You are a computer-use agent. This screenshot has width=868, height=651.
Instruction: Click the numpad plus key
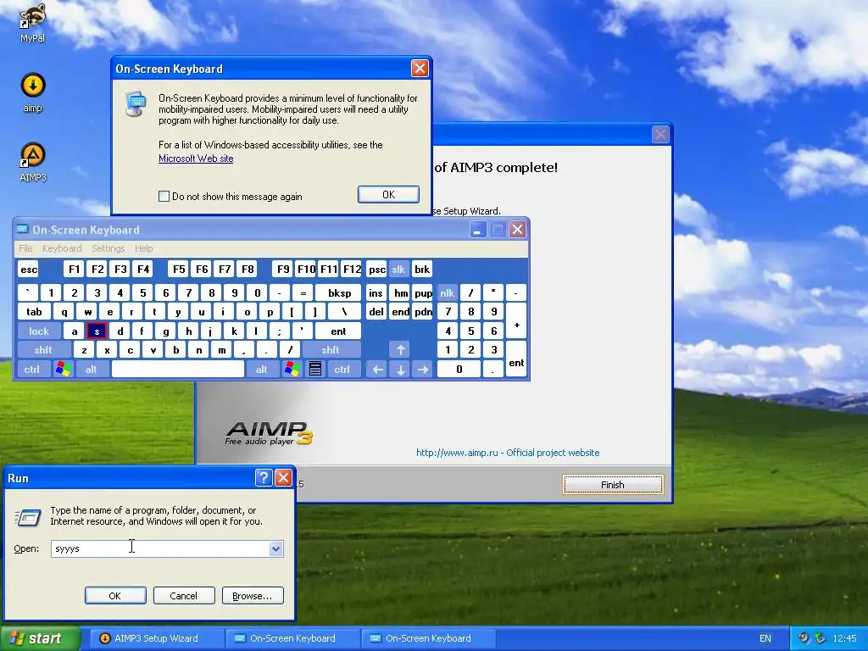pos(516,321)
